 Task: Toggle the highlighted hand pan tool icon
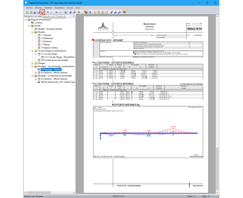click(86, 12)
